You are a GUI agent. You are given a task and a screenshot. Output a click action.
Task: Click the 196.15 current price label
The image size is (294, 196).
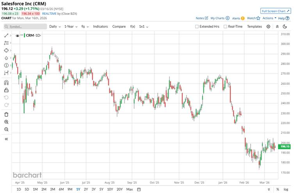point(285,147)
